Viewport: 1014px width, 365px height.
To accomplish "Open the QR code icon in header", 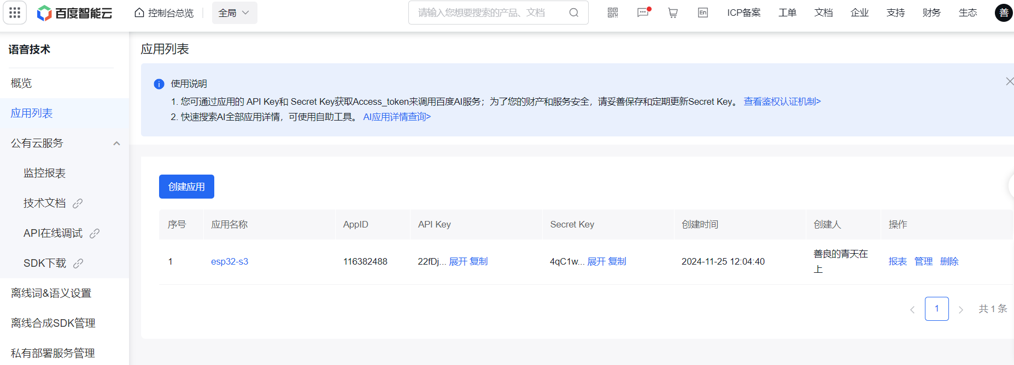I will (613, 13).
